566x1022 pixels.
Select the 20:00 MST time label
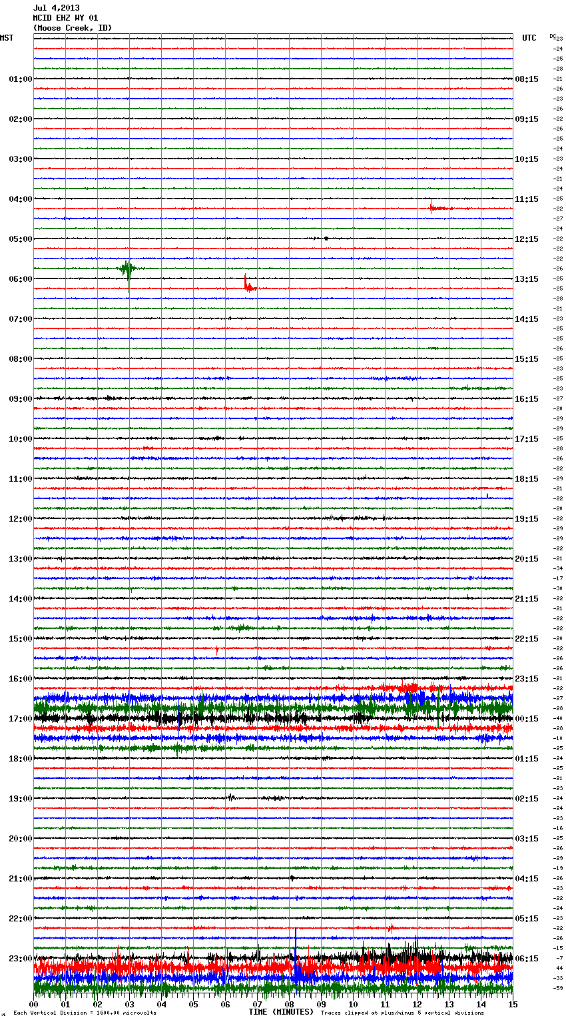(x=21, y=838)
